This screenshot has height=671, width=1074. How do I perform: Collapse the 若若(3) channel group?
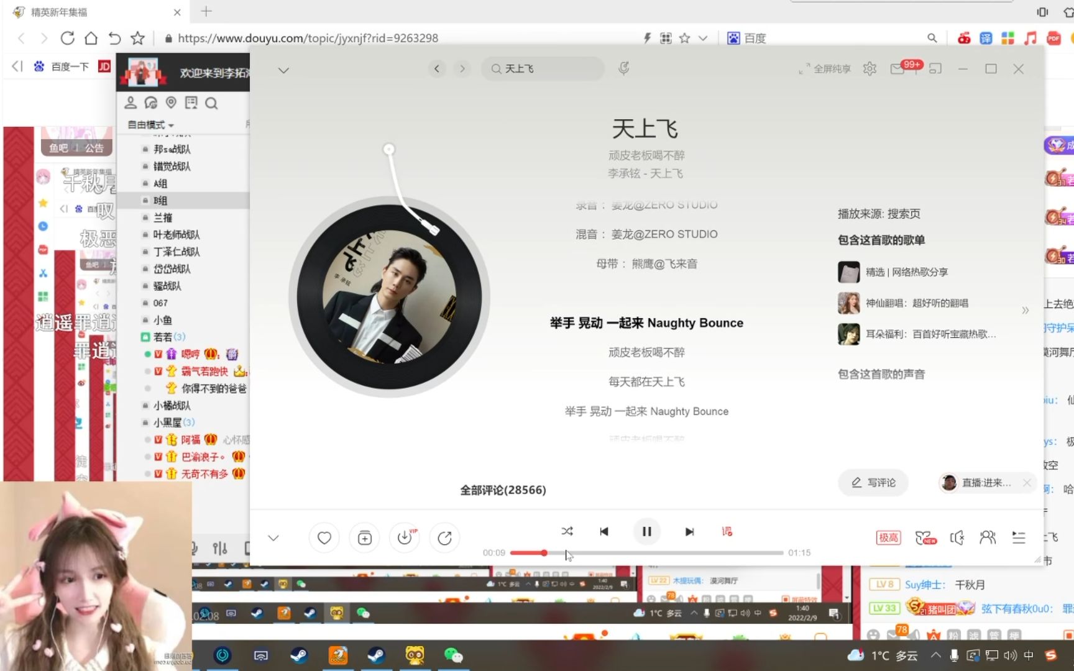(x=145, y=337)
